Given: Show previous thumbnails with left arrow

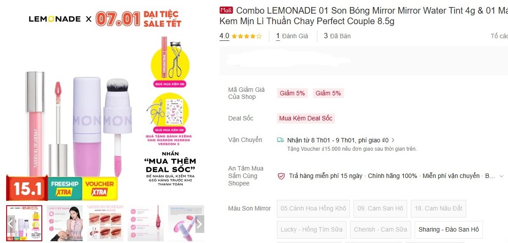Looking at the screenshot, I should click(x=11, y=224).
